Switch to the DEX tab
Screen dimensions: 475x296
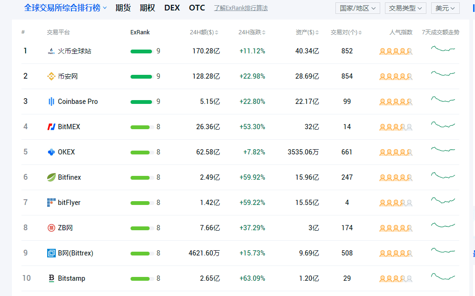tap(172, 8)
